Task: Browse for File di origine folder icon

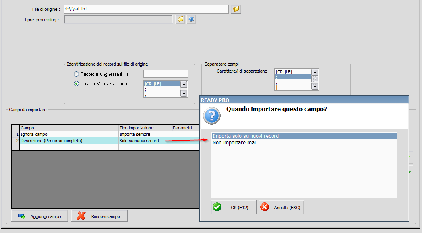Action: 236,9
